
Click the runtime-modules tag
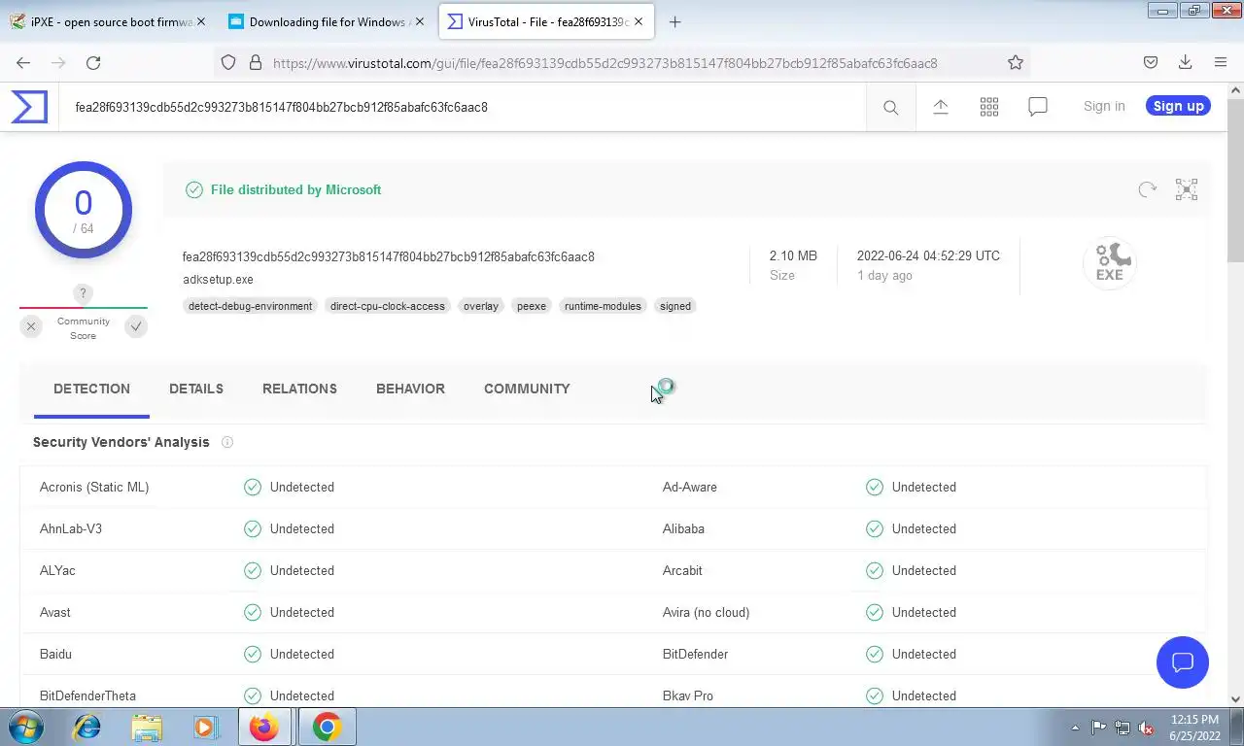click(603, 306)
